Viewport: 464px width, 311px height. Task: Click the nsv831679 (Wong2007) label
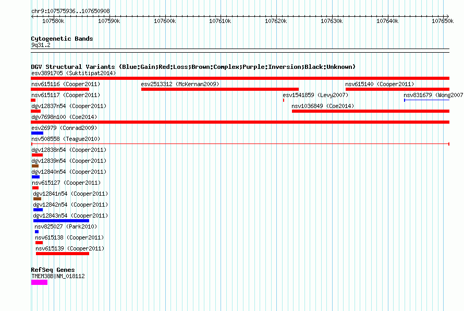tap(433, 95)
